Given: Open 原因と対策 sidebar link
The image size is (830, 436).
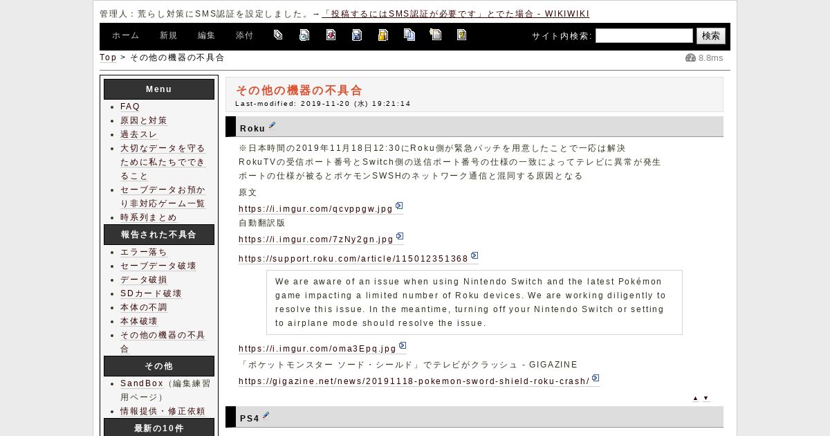Looking at the screenshot, I should [144, 120].
